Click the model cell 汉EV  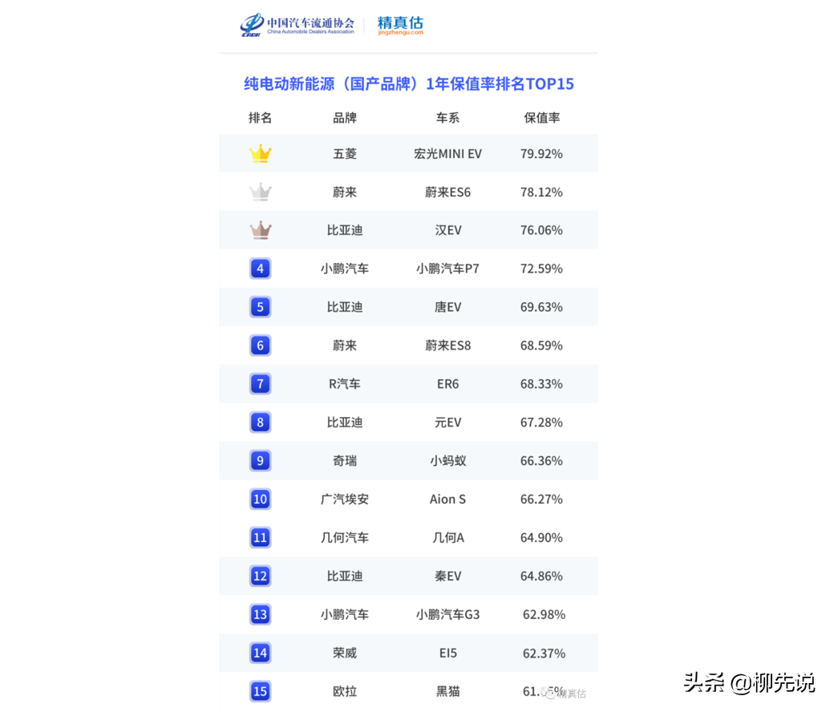click(447, 230)
